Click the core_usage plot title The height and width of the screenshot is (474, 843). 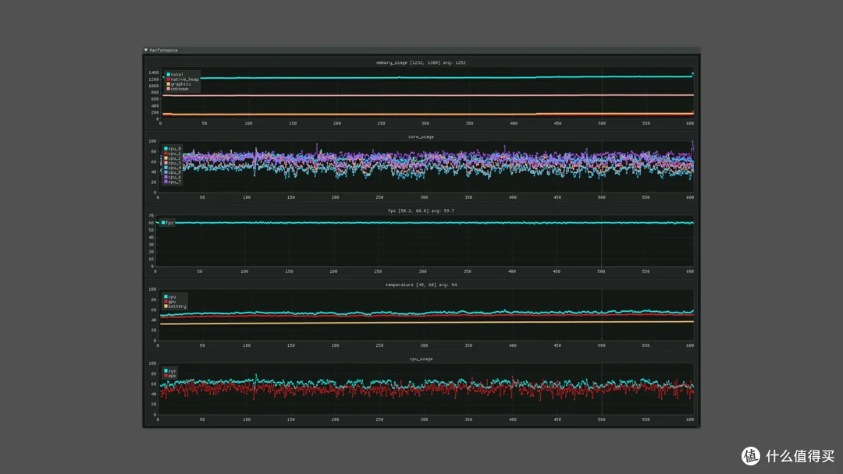tap(421, 137)
